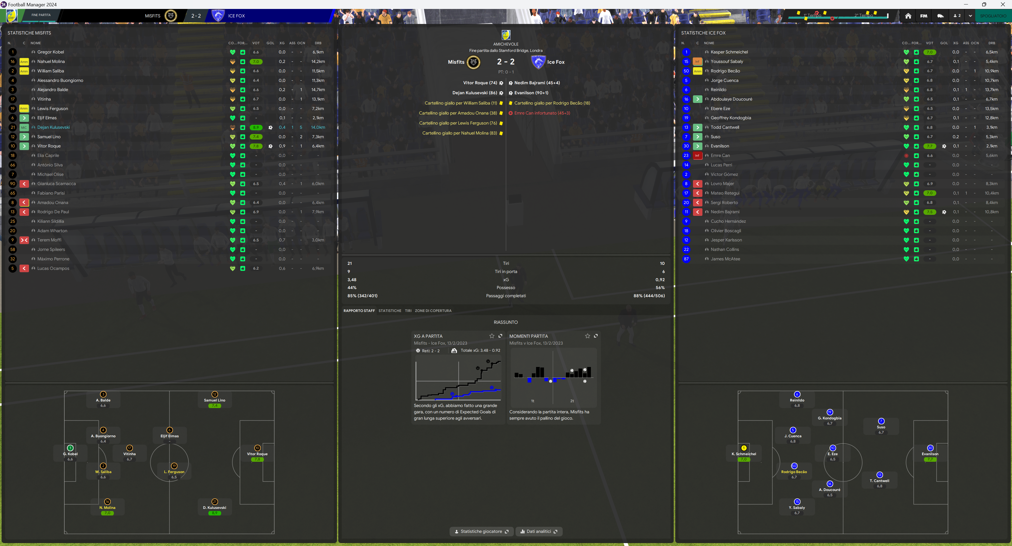The width and height of the screenshot is (1012, 546).
Task: Sort Misfits stats by VOT column
Action: (256, 43)
